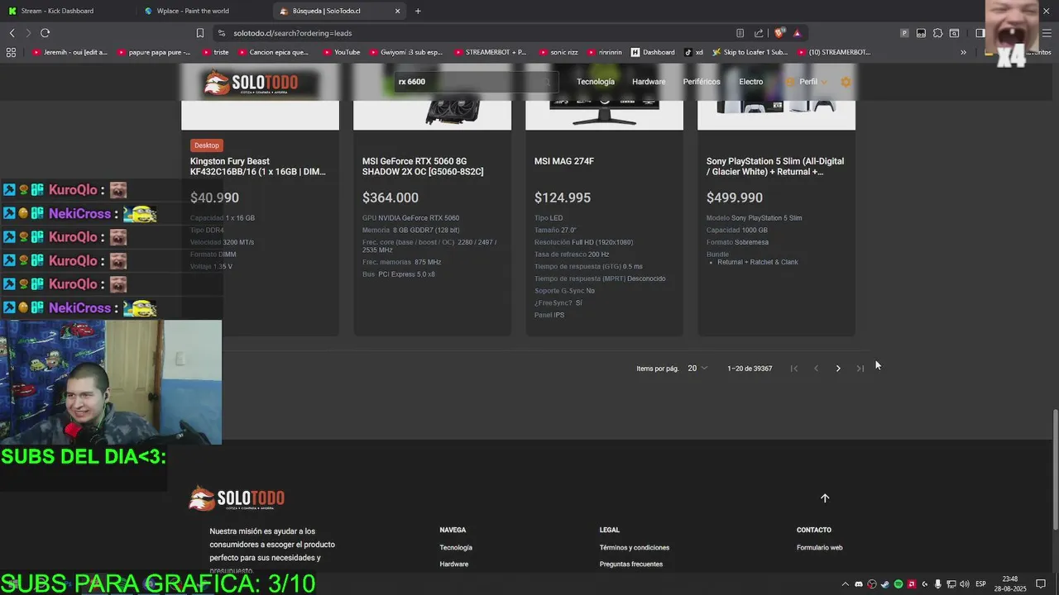Click the $499.990 price

(x=735, y=198)
